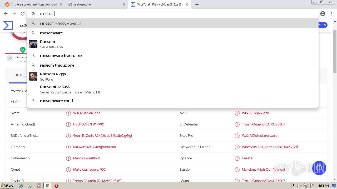Close the malware.one tab
337x189 pixels.
coord(124,4)
